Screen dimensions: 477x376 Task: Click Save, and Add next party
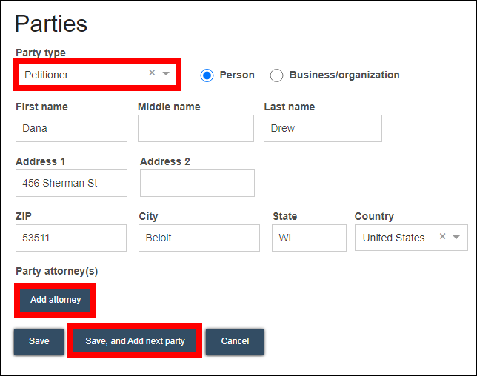tap(135, 341)
